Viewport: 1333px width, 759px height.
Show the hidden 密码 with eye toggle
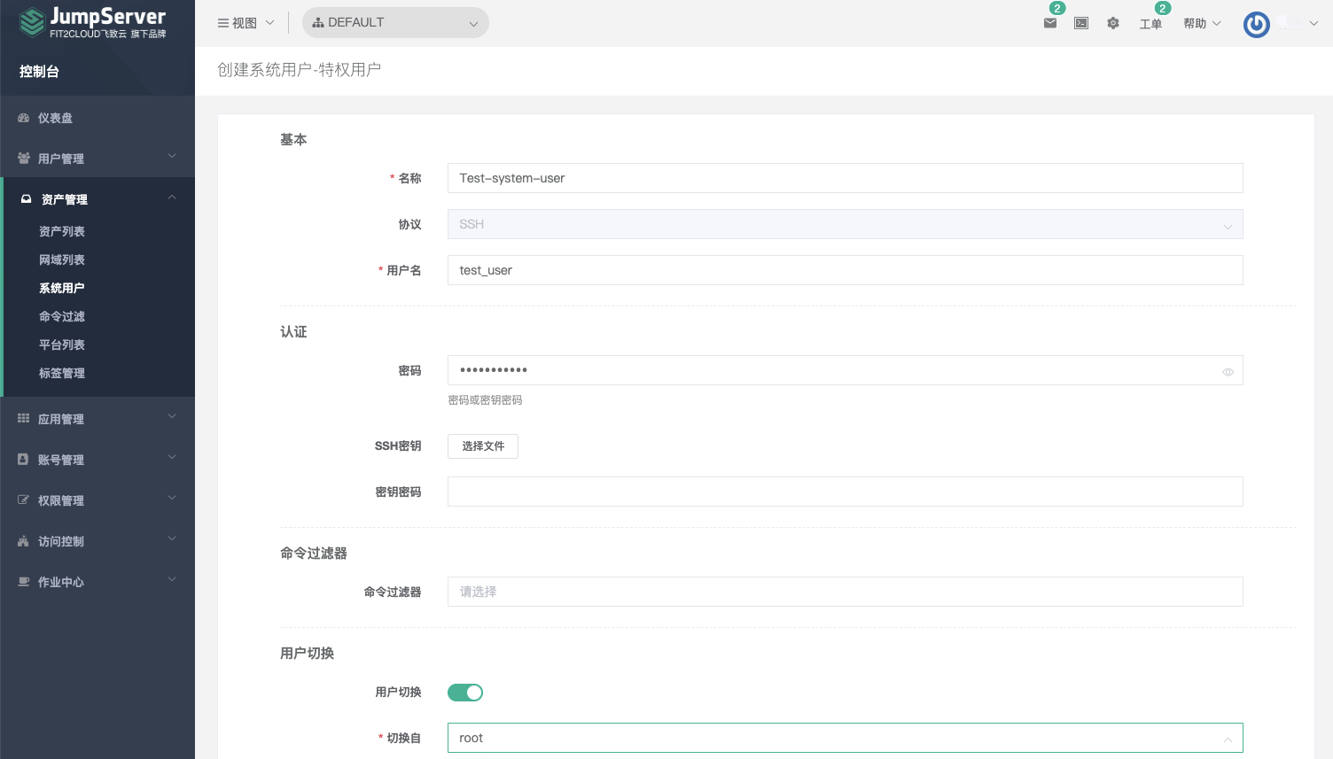[1228, 371]
